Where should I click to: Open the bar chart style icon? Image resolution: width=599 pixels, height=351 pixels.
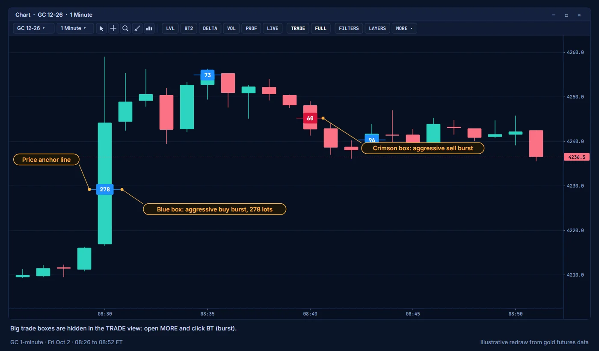149,28
